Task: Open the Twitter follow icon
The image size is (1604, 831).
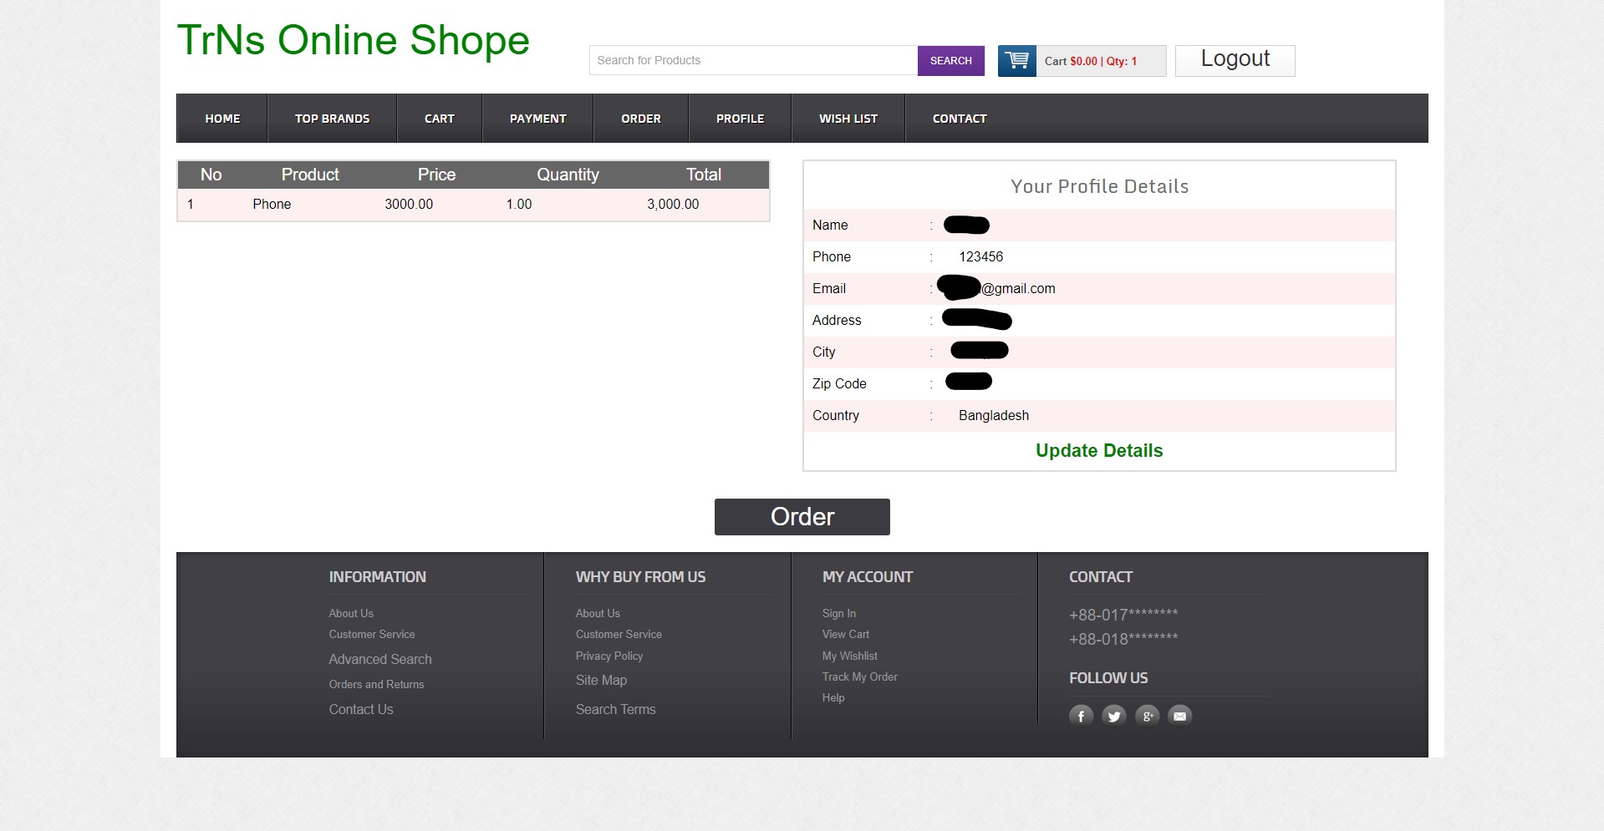Action: click(1113, 716)
